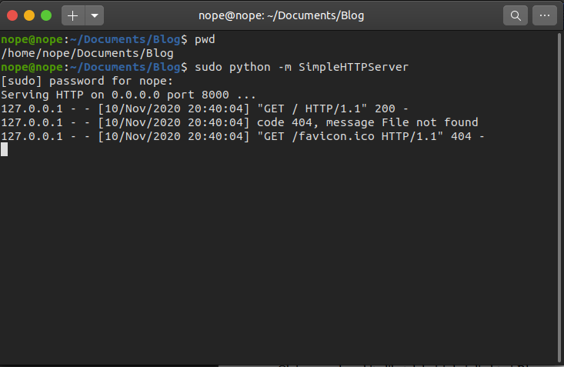
Task: Click the pwd command text
Action: [205, 39]
